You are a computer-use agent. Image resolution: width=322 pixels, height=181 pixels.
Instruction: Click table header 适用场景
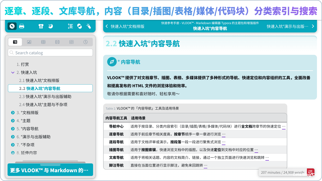pos(138,118)
